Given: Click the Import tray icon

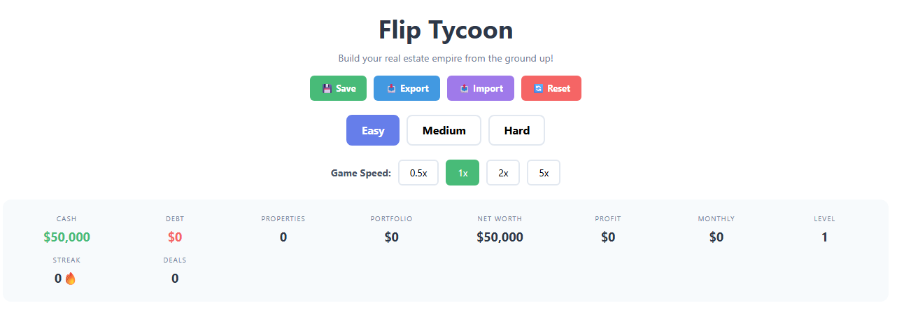Looking at the screenshot, I should click(464, 89).
